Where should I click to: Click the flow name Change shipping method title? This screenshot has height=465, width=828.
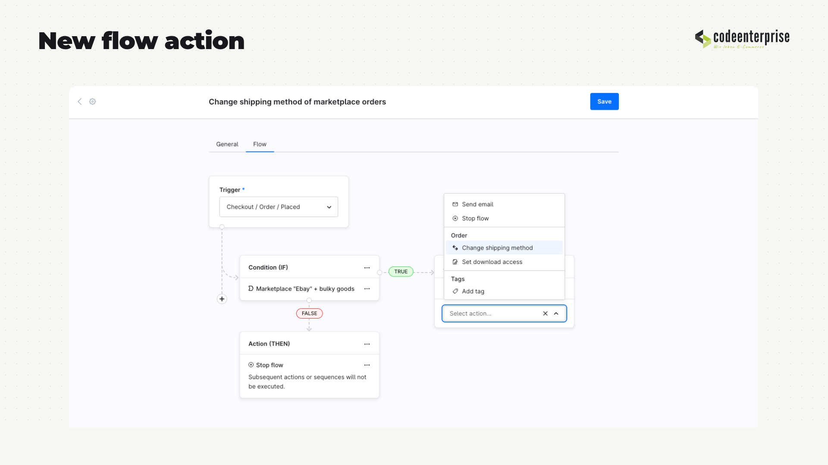(297, 102)
